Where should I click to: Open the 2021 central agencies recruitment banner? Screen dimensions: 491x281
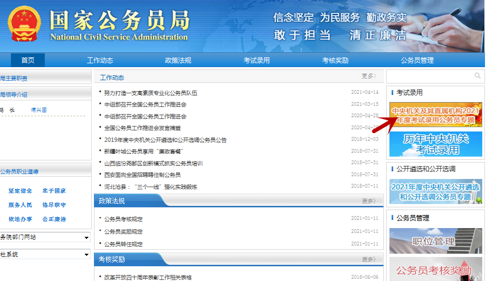click(435, 115)
